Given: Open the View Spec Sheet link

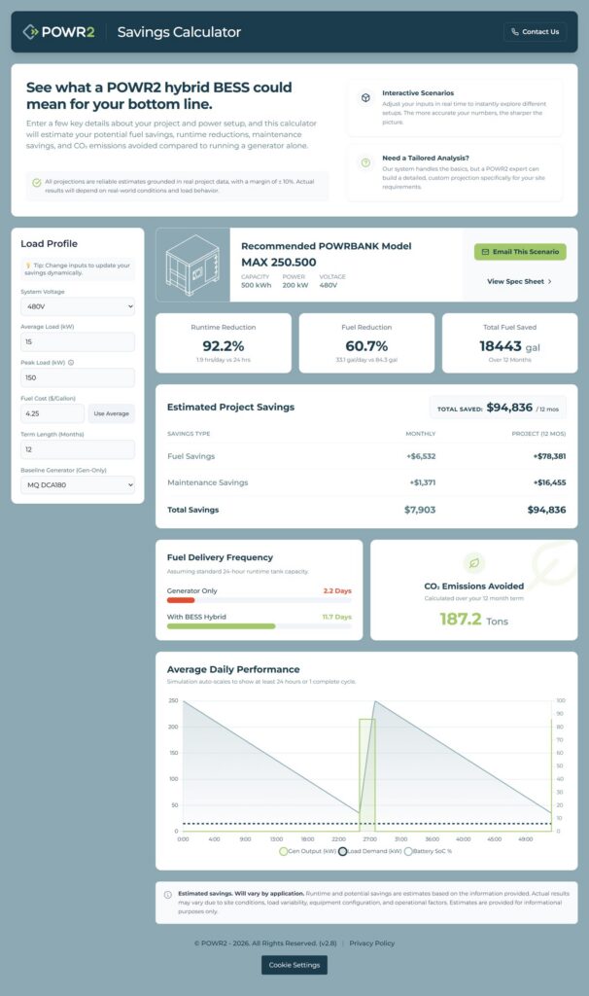Looking at the screenshot, I should [x=519, y=281].
